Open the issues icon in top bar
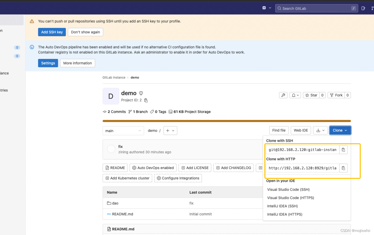 [x=363, y=8]
